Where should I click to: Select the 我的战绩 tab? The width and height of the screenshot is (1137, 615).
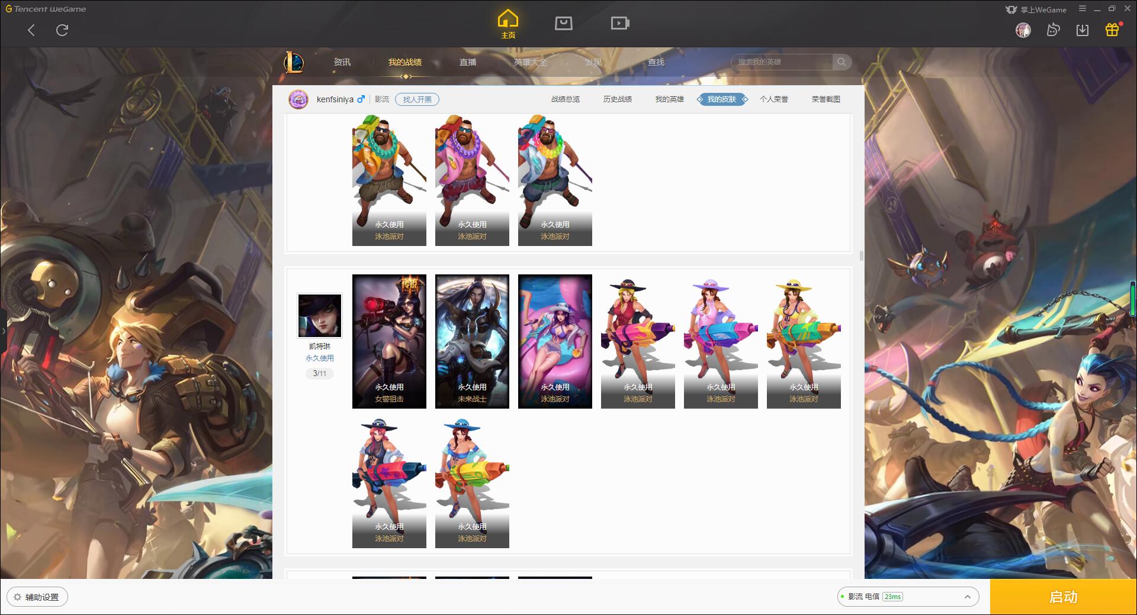(x=405, y=62)
